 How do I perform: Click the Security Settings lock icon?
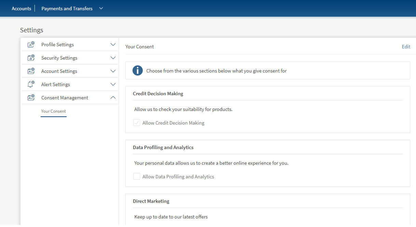coord(31,58)
